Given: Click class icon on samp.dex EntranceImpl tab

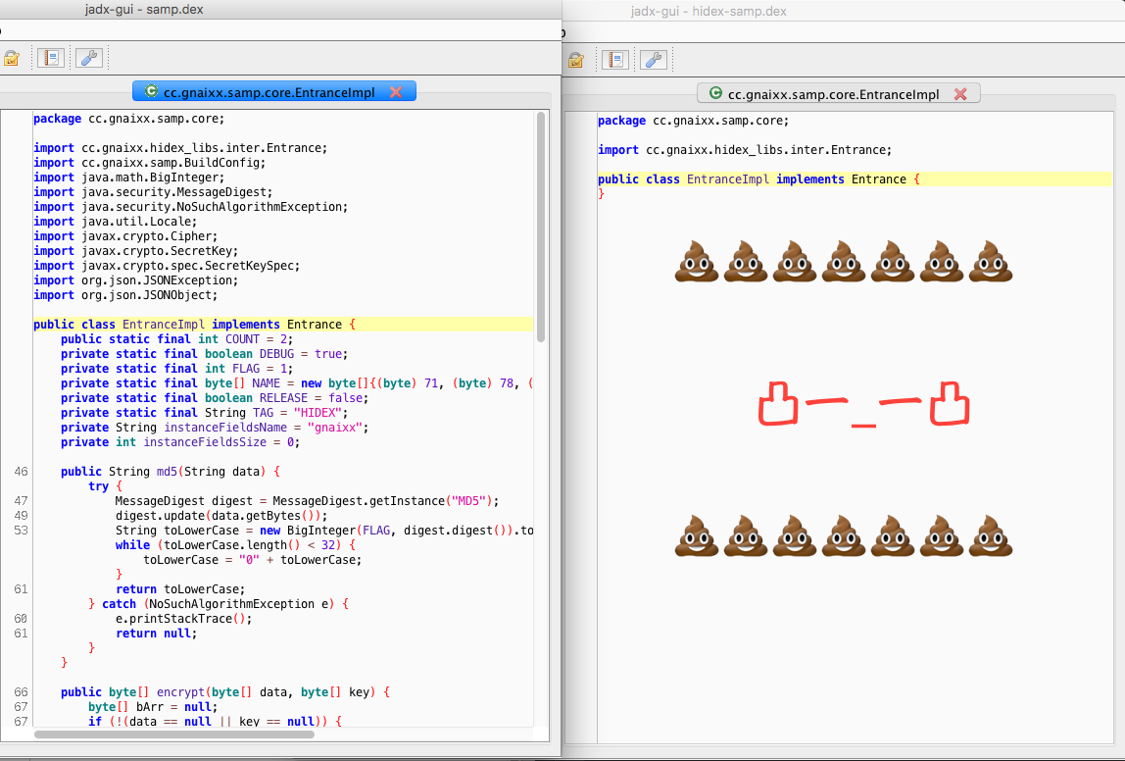Looking at the screenshot, I should [x=151, y=91].
